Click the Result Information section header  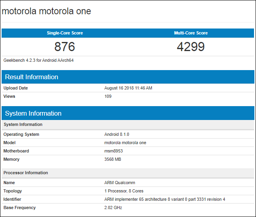click(31, 77)
